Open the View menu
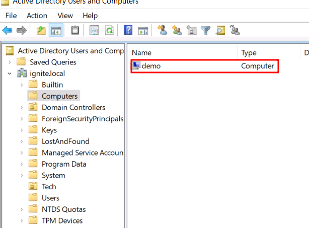309x228 pixels. 65,16
